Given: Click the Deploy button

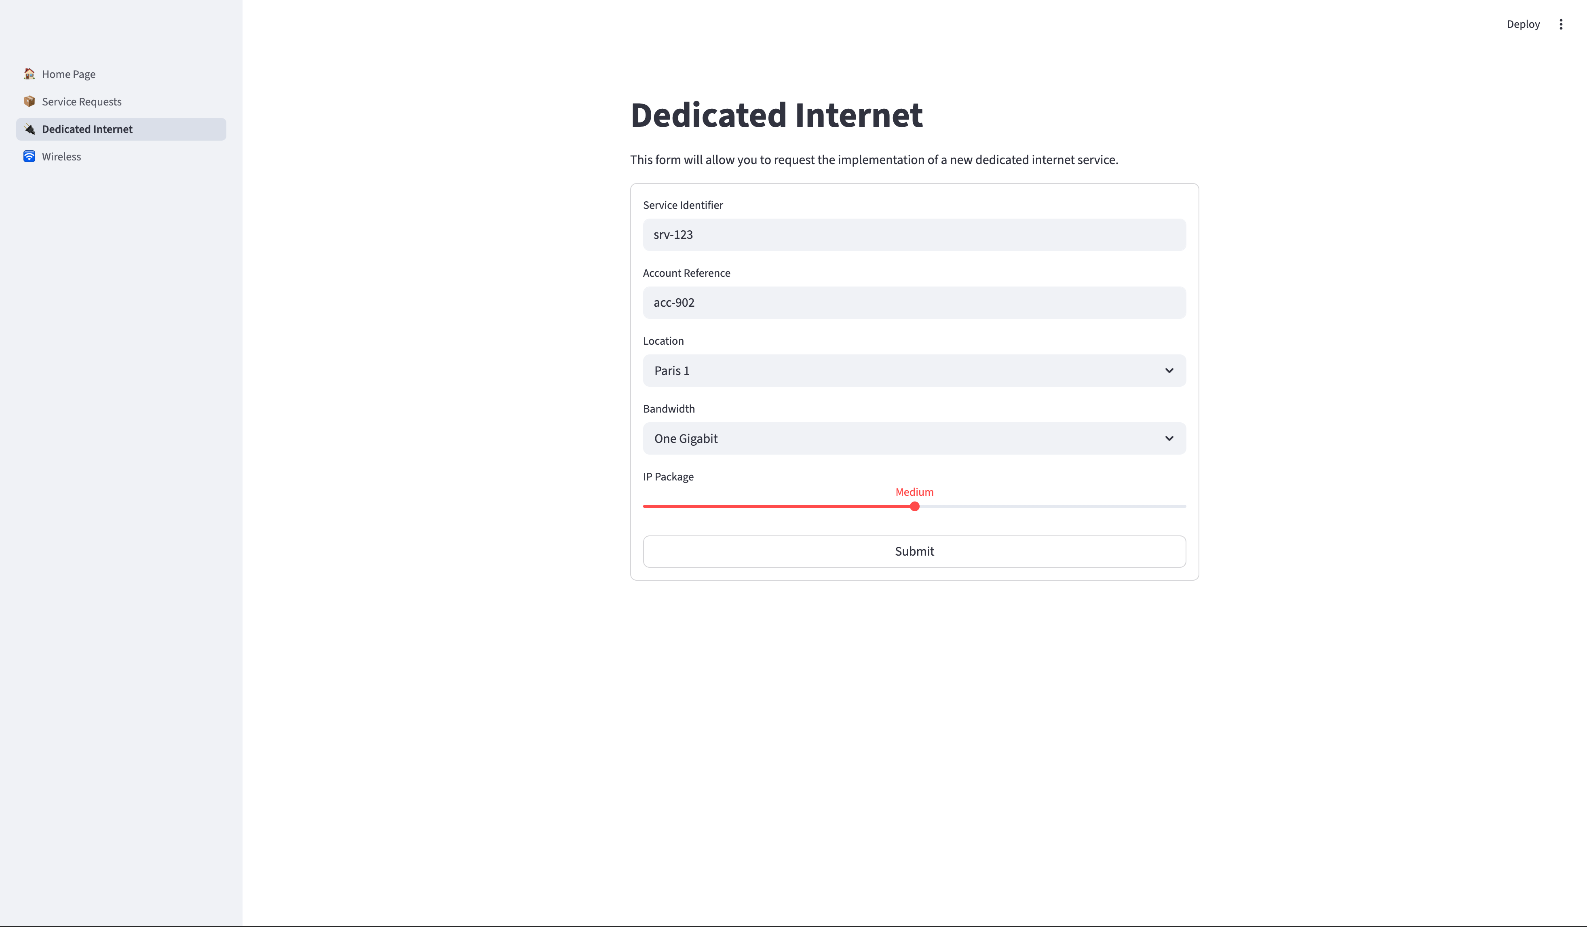Looking at the screenshot, I should [x=1524, y=24].
